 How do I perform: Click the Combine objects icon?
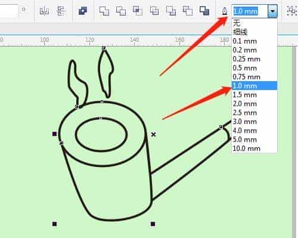[83, 11]
